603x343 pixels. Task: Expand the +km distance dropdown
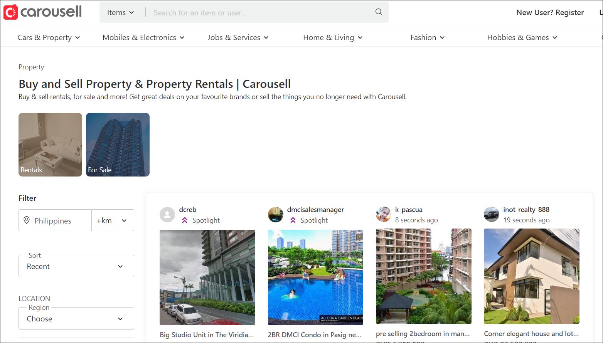click(x=113, y=220)
